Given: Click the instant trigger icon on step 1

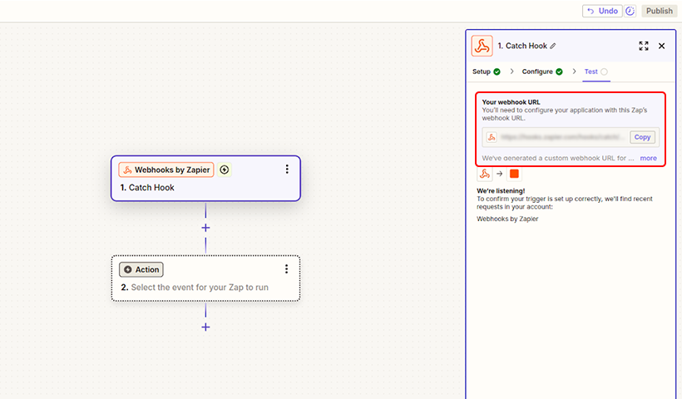Looking at the screenshot, I should point(224,170).
